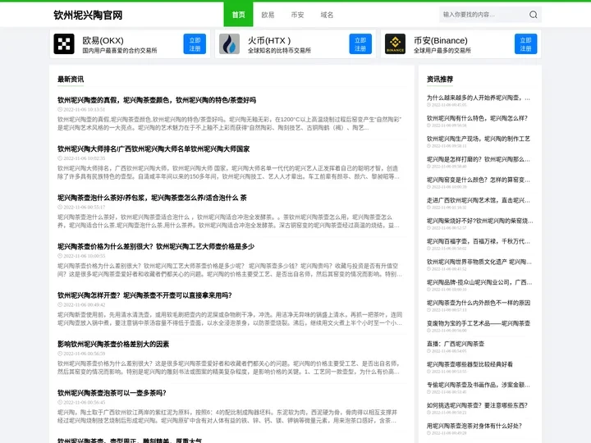Open sidebar link 坭兴陶窑变是什么颜色
Image resolution: width=591 pixels, height=443 pixels.
click(479, 180)
